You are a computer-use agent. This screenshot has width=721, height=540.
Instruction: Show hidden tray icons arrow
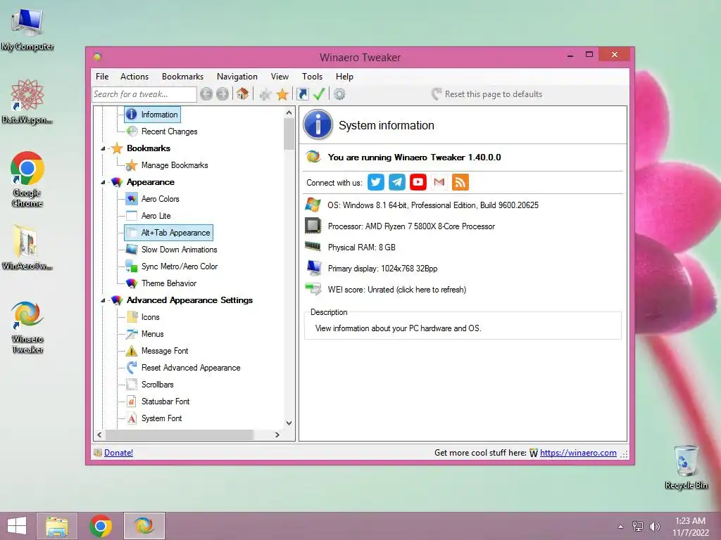click(621, 527)
